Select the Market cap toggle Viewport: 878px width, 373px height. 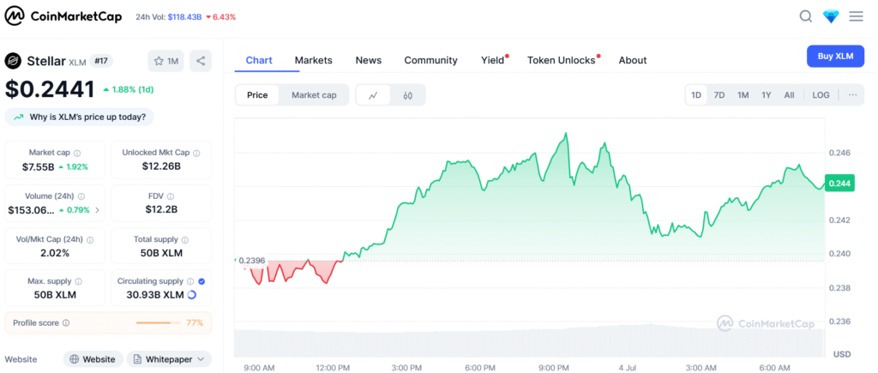tap(314, 95)
